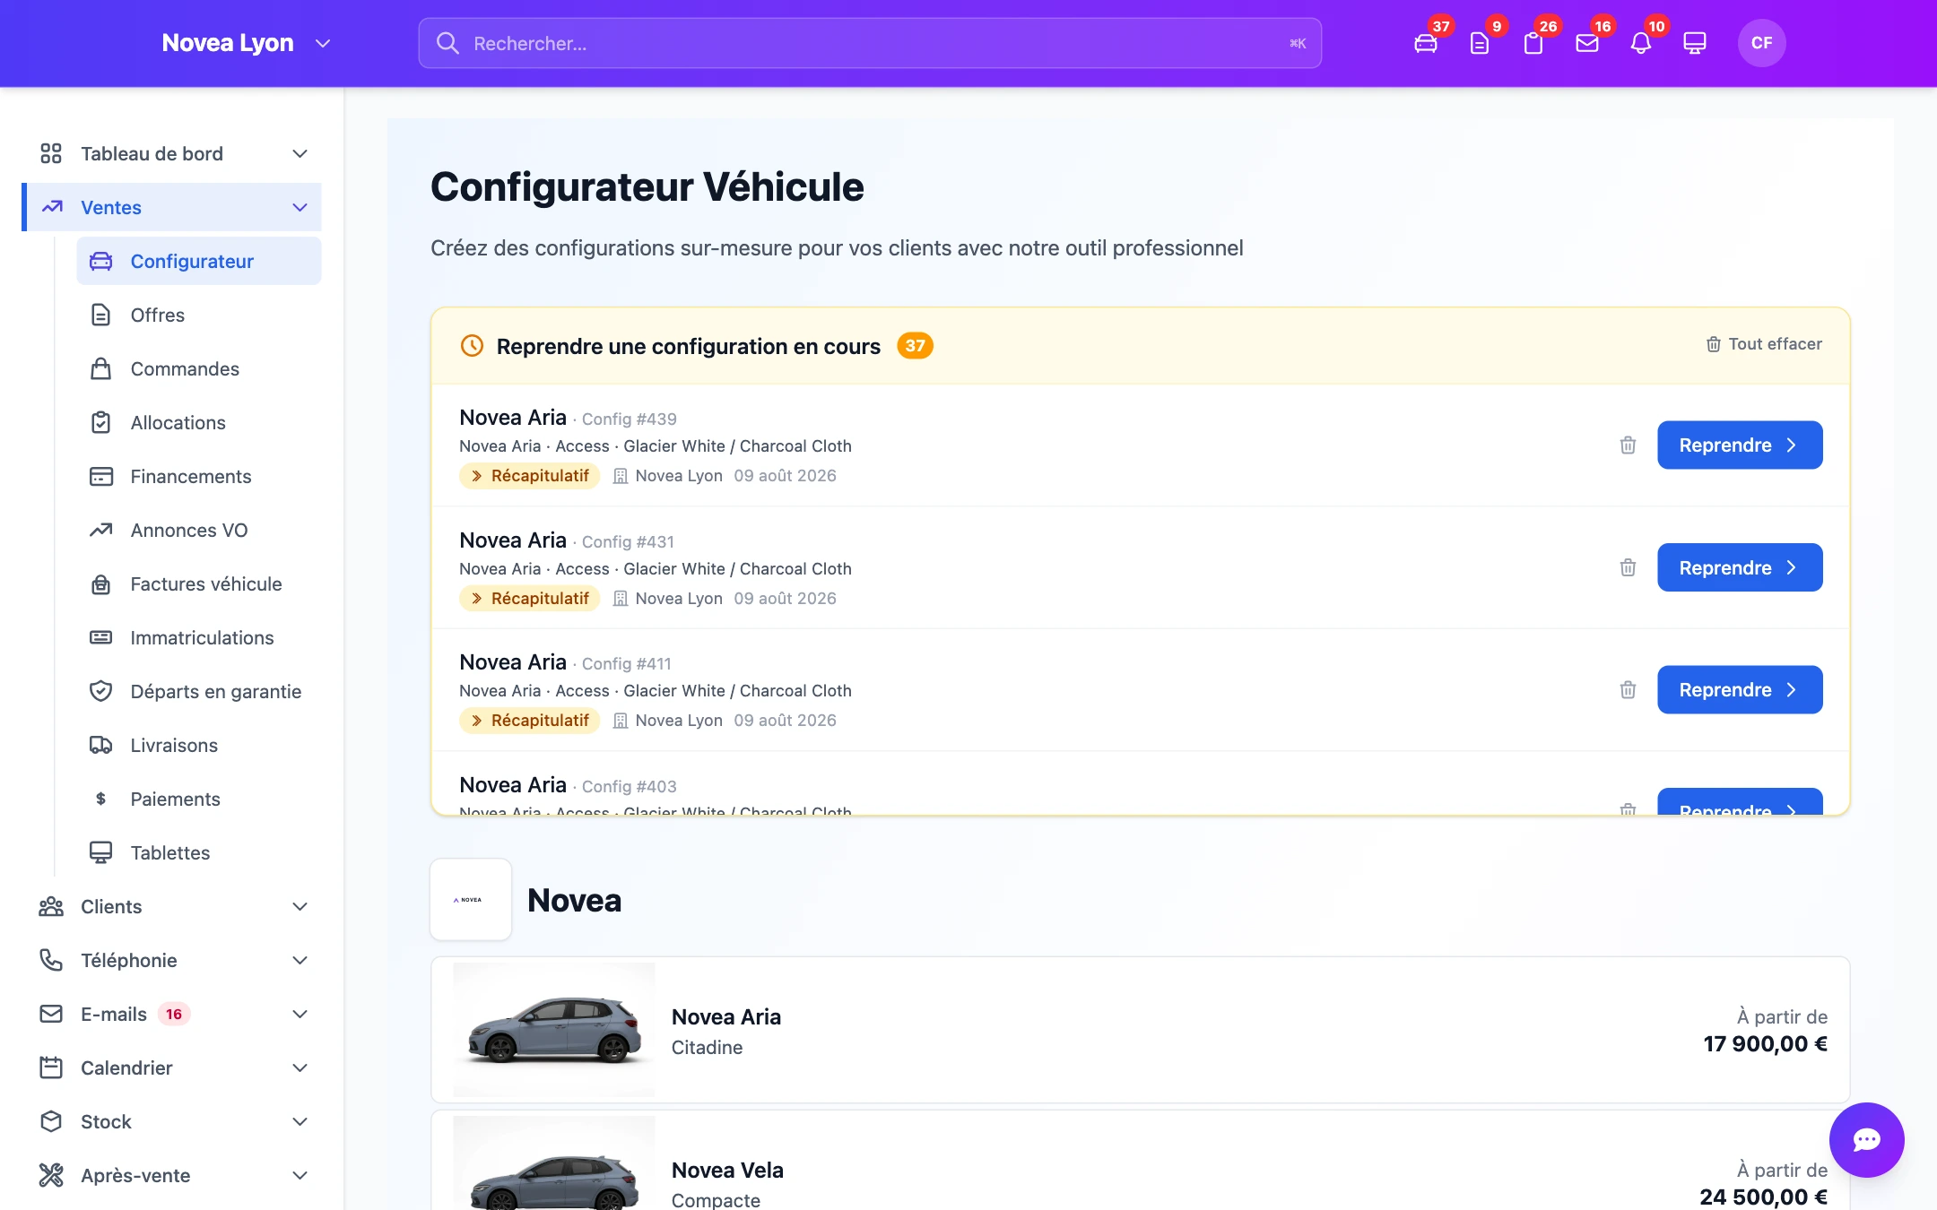Open the document icon with badge 9
The width and height of the screenshot is (1937, 1210).
1480,43
